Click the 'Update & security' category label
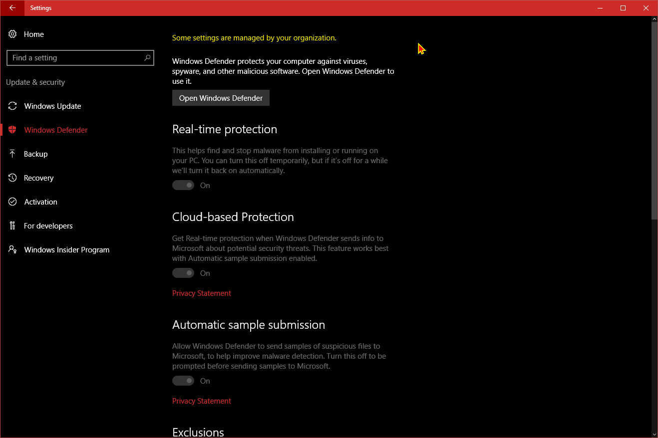The width and height of the screenshot is (658, 438). pos(35,82)
